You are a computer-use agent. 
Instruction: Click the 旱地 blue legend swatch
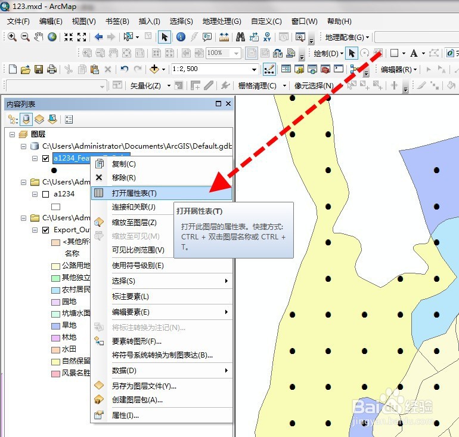(x=55, y=326)
